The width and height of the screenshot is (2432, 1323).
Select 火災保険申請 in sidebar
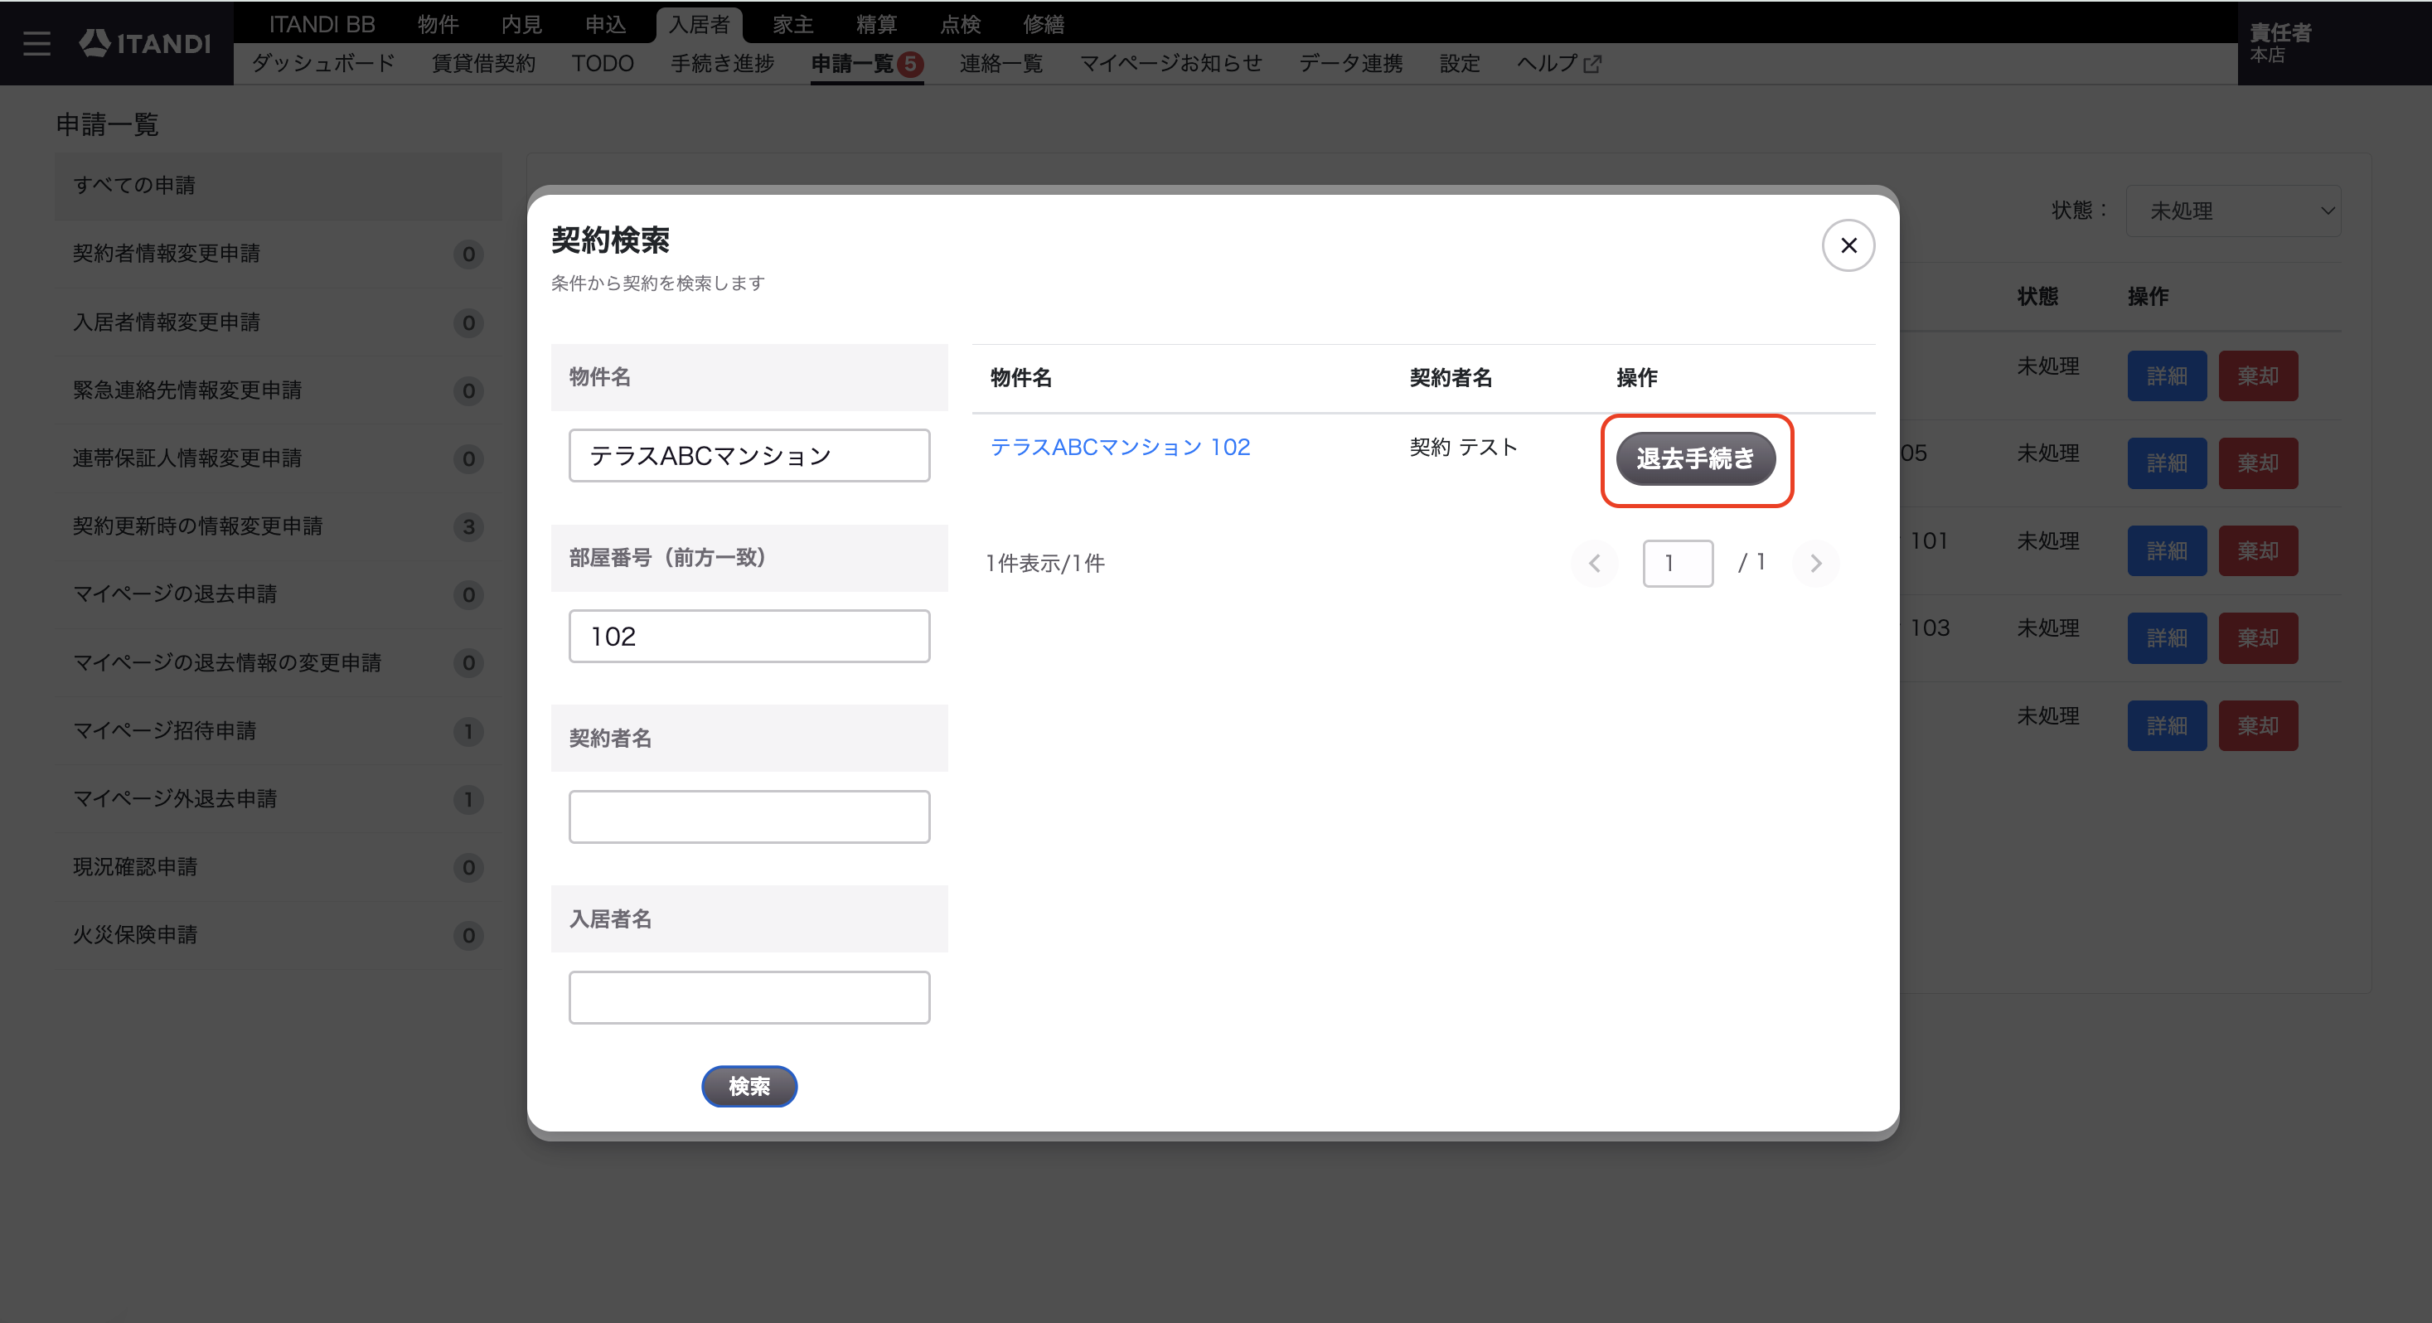279,935
